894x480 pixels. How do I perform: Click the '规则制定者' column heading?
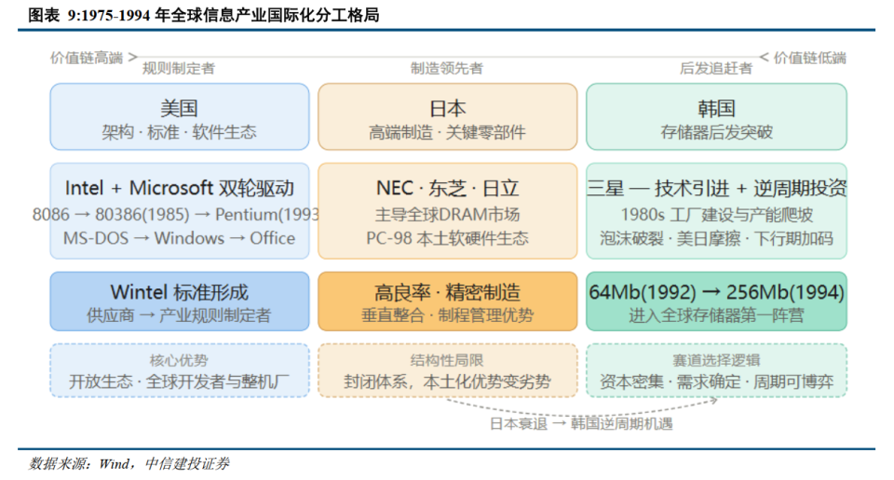179,69
